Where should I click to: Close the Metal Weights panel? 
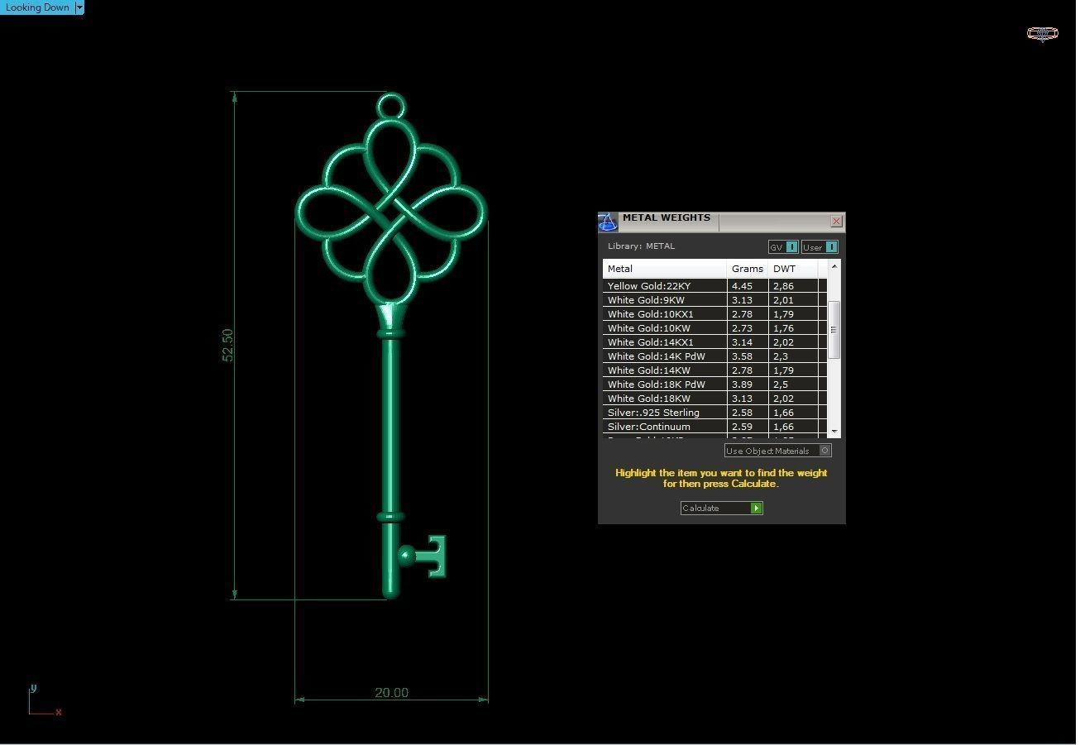pyautogui.click(x=836, y=222)
